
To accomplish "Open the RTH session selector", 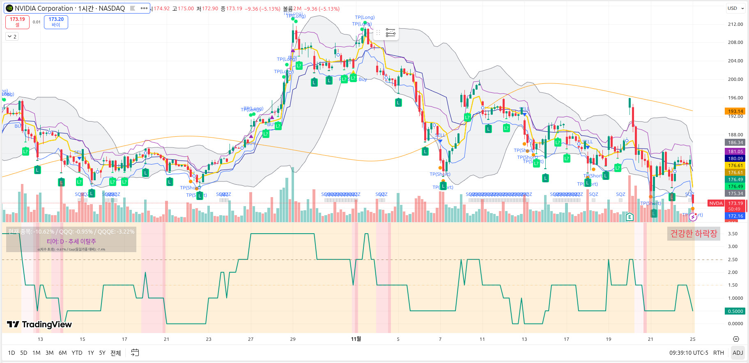I will pyautogui.click(x=719, y=353).
